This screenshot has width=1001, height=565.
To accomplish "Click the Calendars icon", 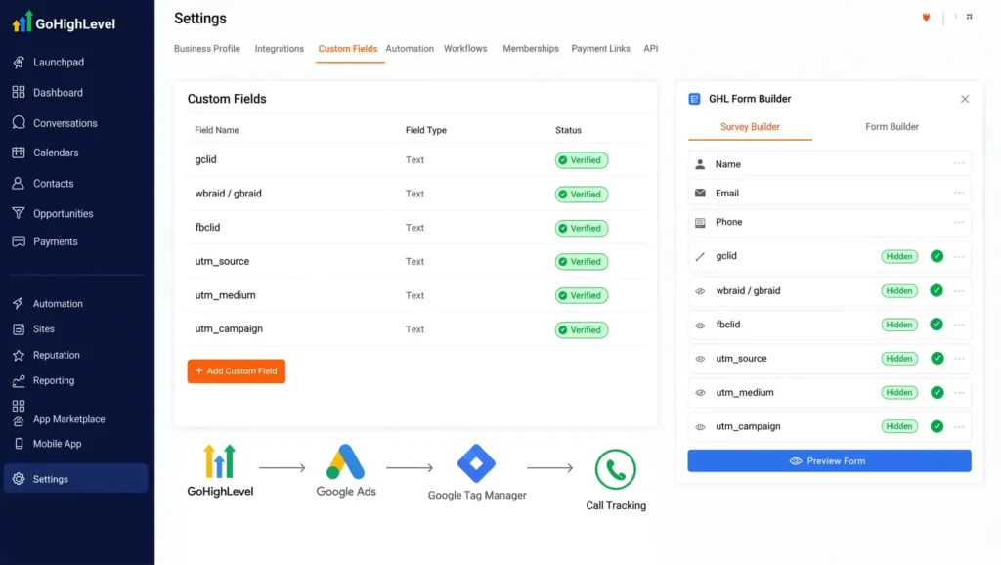I will tap(19, 152).
